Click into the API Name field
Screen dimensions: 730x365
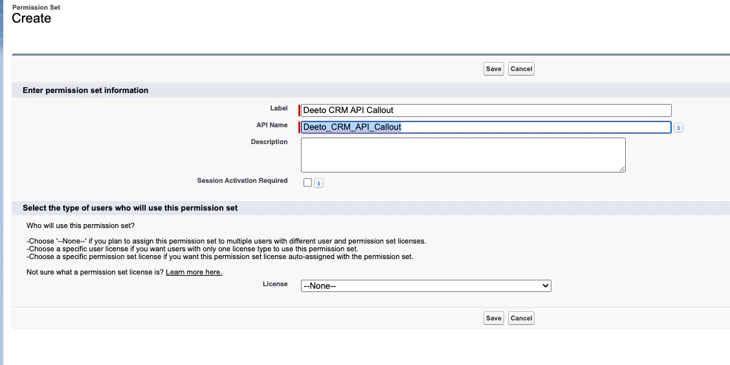pyautogui.click(x=486, y=127)
